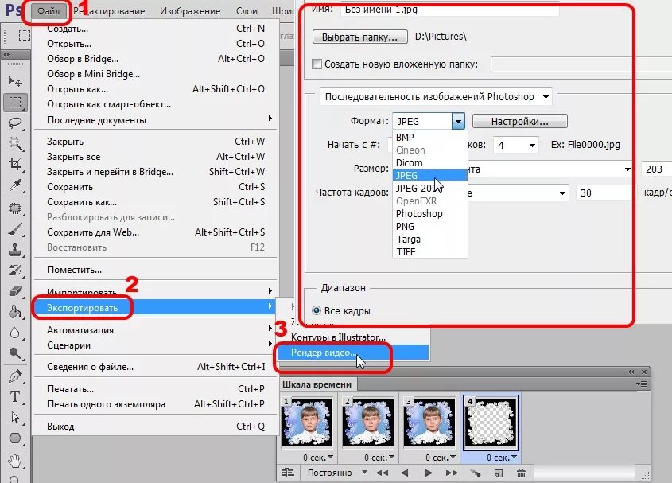Select frame 1 thumbnail in timeline
The width and height of the screenshot is (672, 483).
click(306, 423)
